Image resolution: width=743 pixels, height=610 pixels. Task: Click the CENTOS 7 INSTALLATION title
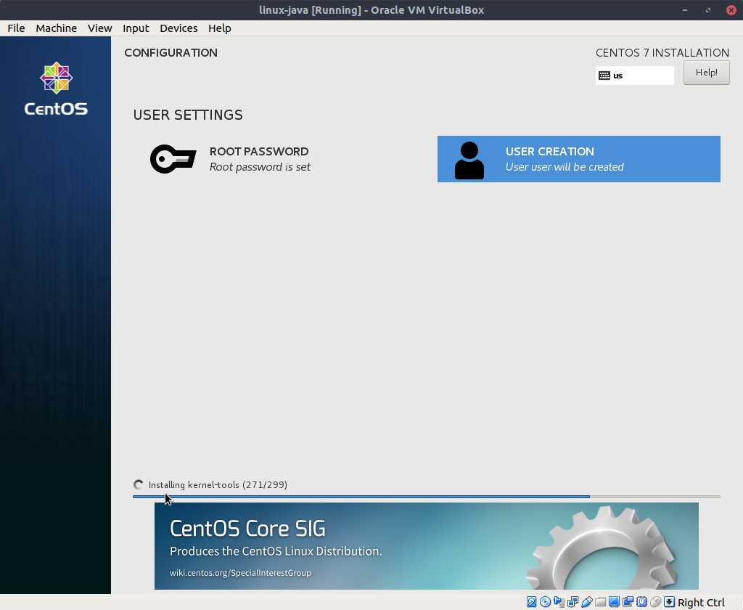point(662,53)
